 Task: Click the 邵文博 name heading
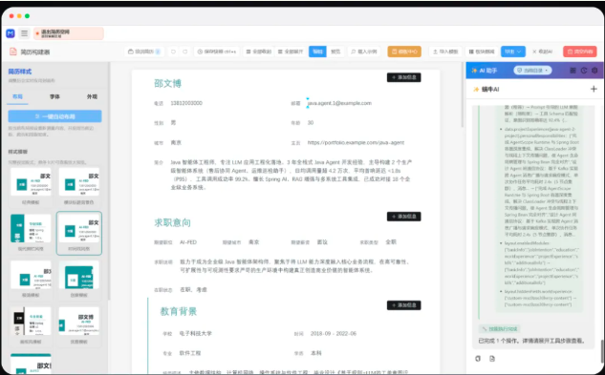(x=167, y=84)
